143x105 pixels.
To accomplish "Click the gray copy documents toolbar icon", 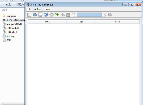I will pyautogui.click(x=74, y=15).
